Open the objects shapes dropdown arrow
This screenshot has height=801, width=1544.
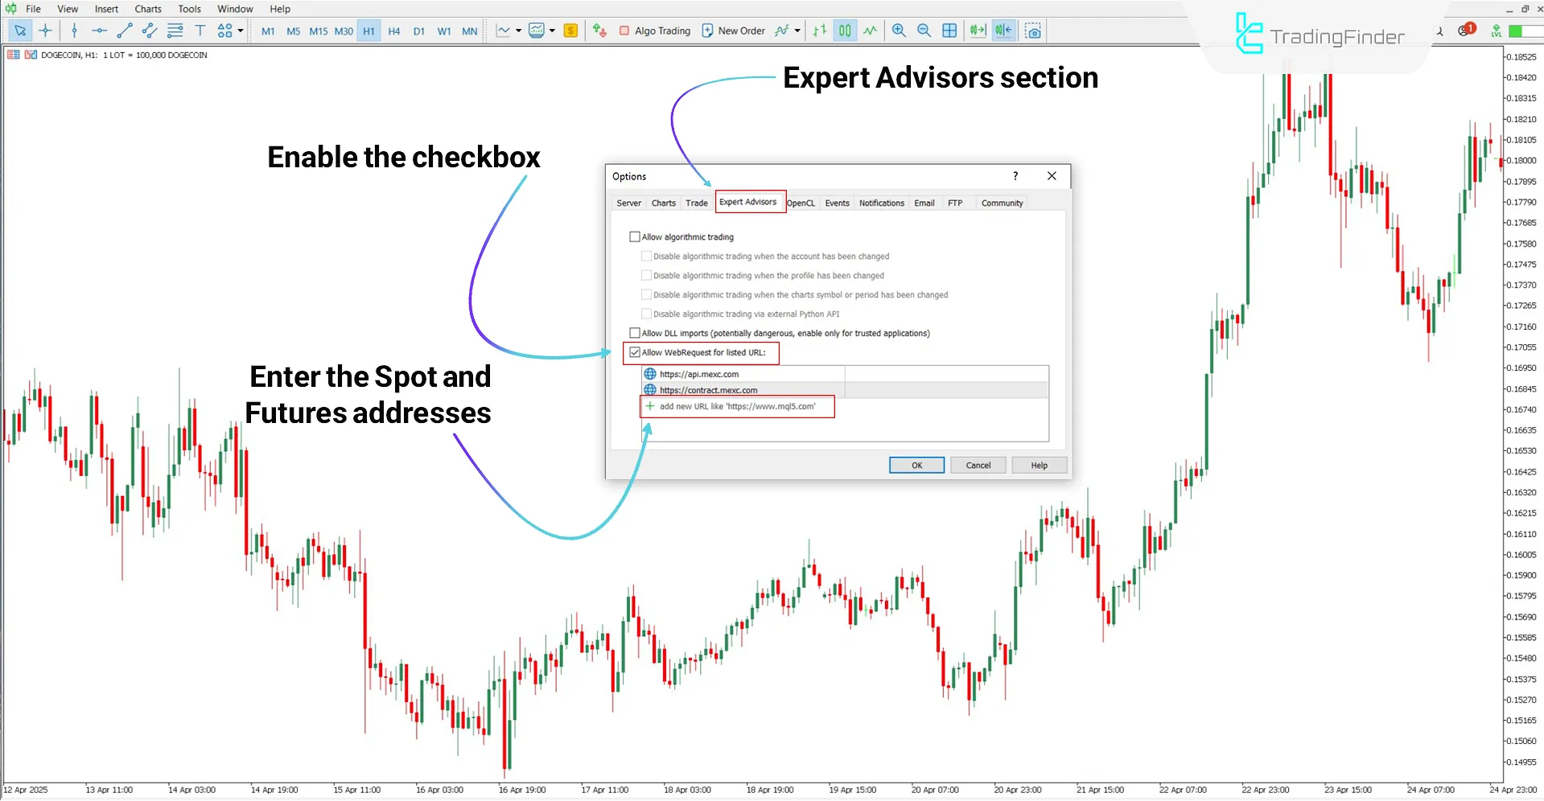click(241, 31)
